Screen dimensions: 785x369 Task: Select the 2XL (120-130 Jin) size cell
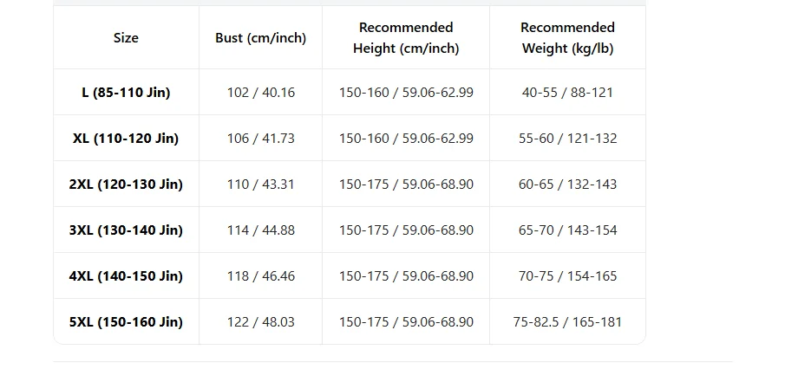(x=126, y=184)
